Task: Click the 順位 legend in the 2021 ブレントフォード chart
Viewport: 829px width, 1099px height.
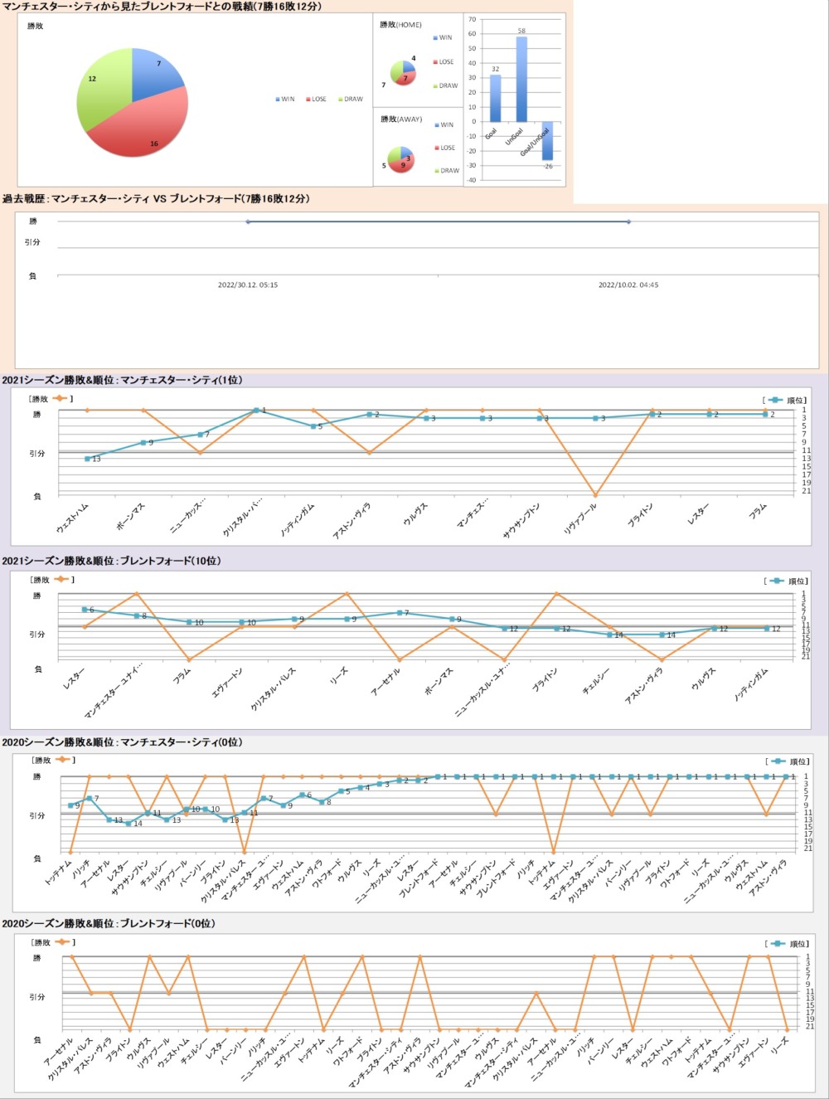Action: pos(786,581)
